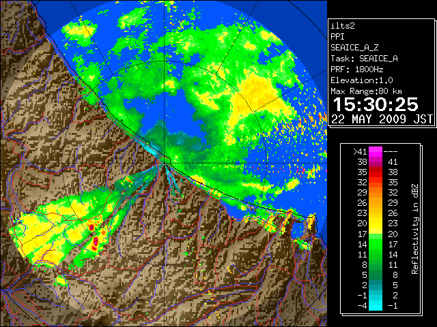The width and height of the screenshot is (437, 327).
Task: Click the "SEAICE_A_Z" product name
Action: click(354, 48)
